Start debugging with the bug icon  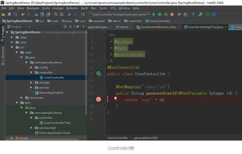(x=160, y=14)
